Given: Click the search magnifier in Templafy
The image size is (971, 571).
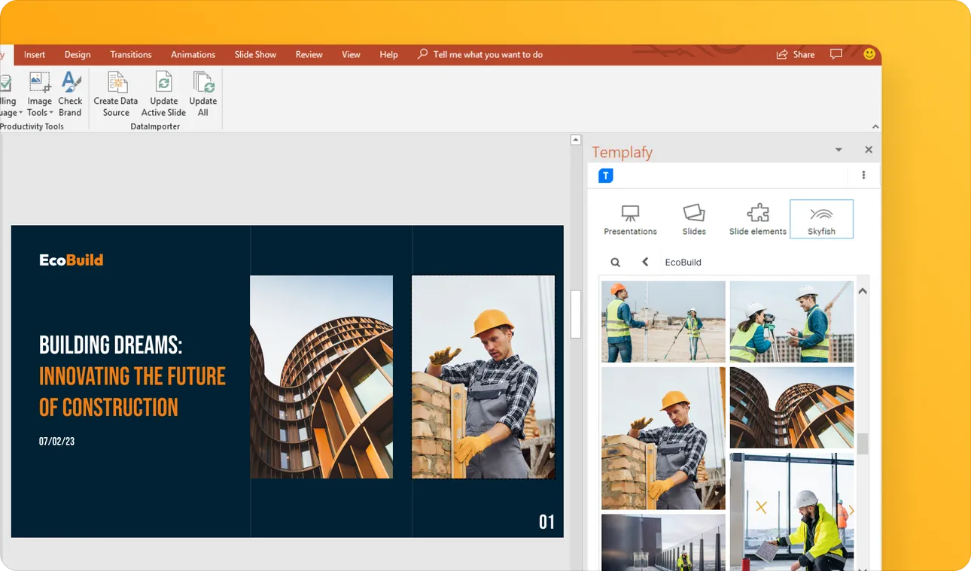Looking at the screenshot, I should click(616, 263).
